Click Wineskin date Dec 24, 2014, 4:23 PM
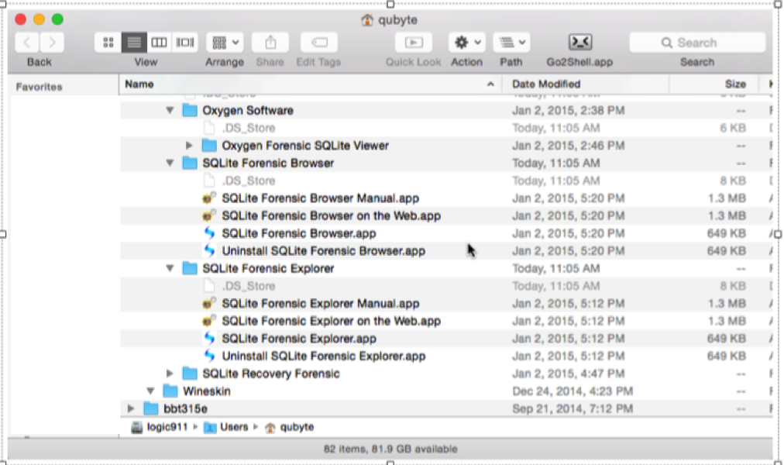This screenshot has width=784, height=465. [x=573, y=391]
